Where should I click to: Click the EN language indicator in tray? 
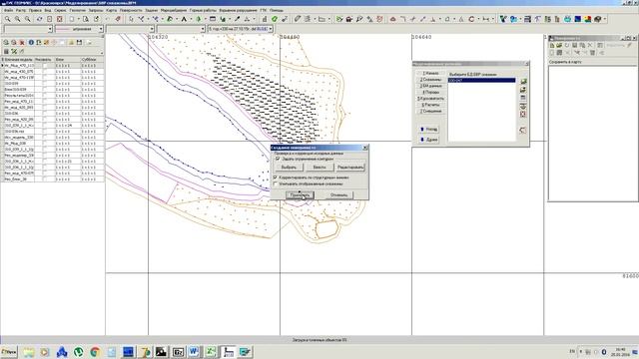[x=572, y=351]
